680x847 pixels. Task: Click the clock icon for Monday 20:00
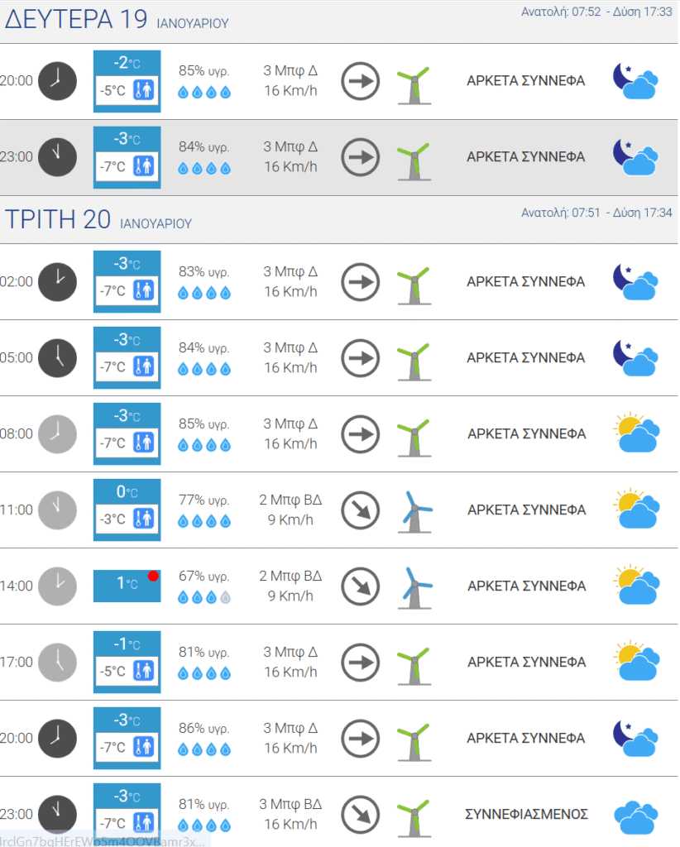(x=57, y=81)
